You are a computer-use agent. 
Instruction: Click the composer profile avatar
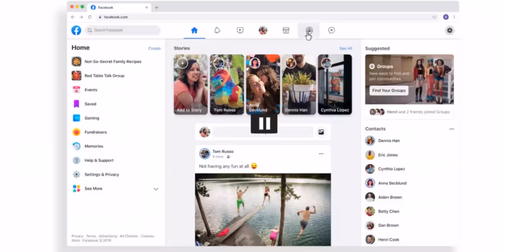205,132
